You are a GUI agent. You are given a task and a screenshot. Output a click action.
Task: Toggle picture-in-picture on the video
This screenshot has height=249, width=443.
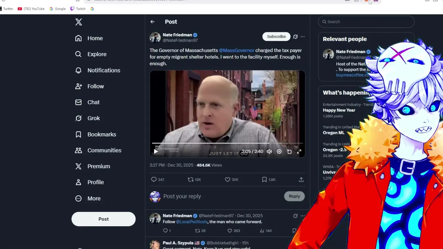(289, 151)
